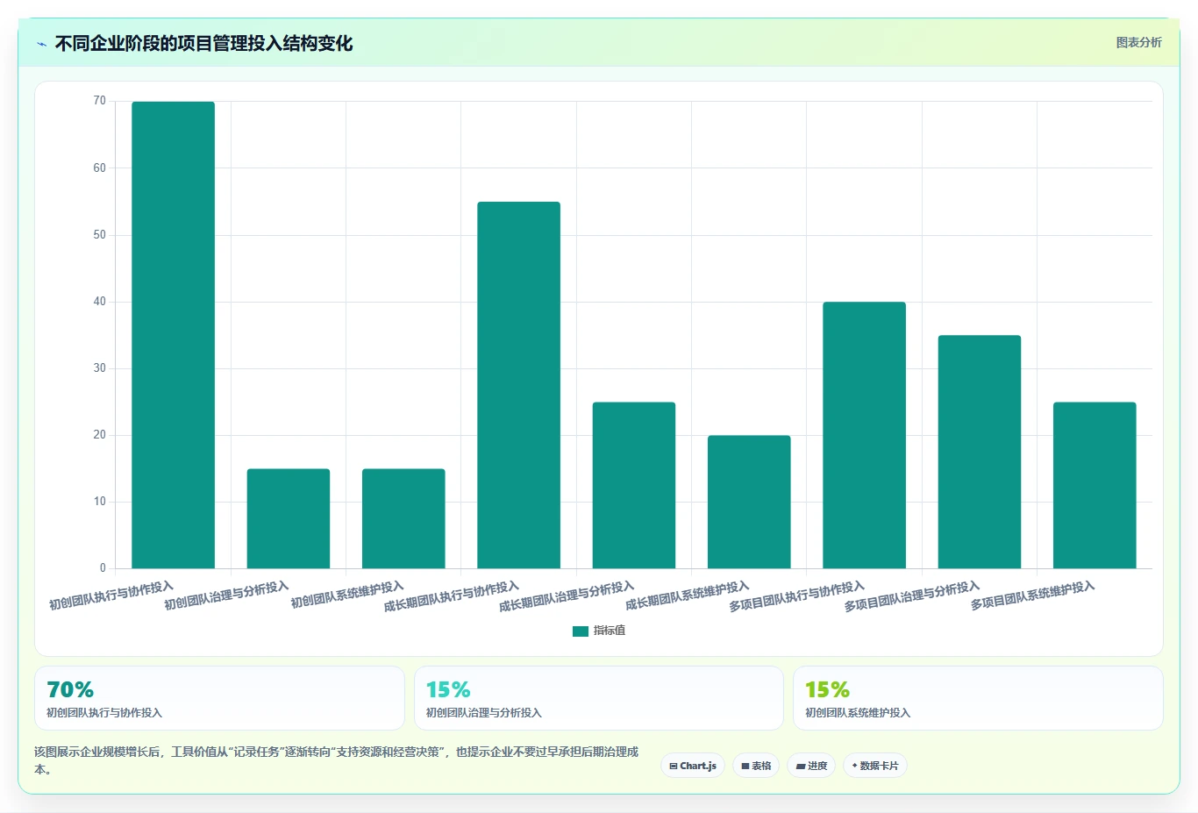This screenshot has height=813, width=1198.
Task: Click the bar for 多项目团队系统维护投入
Action: coord(1095,485)
